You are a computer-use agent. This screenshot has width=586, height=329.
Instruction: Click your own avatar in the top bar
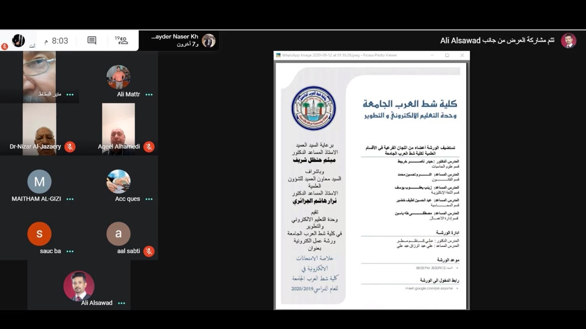coord(18,40)
